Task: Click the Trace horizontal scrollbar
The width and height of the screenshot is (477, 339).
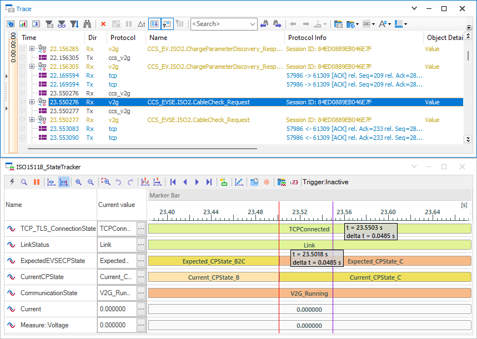Action: point(142,149)
